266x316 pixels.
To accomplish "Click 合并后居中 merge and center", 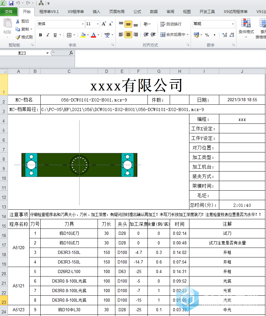I will pyautogui.click(x=173, y=34).
